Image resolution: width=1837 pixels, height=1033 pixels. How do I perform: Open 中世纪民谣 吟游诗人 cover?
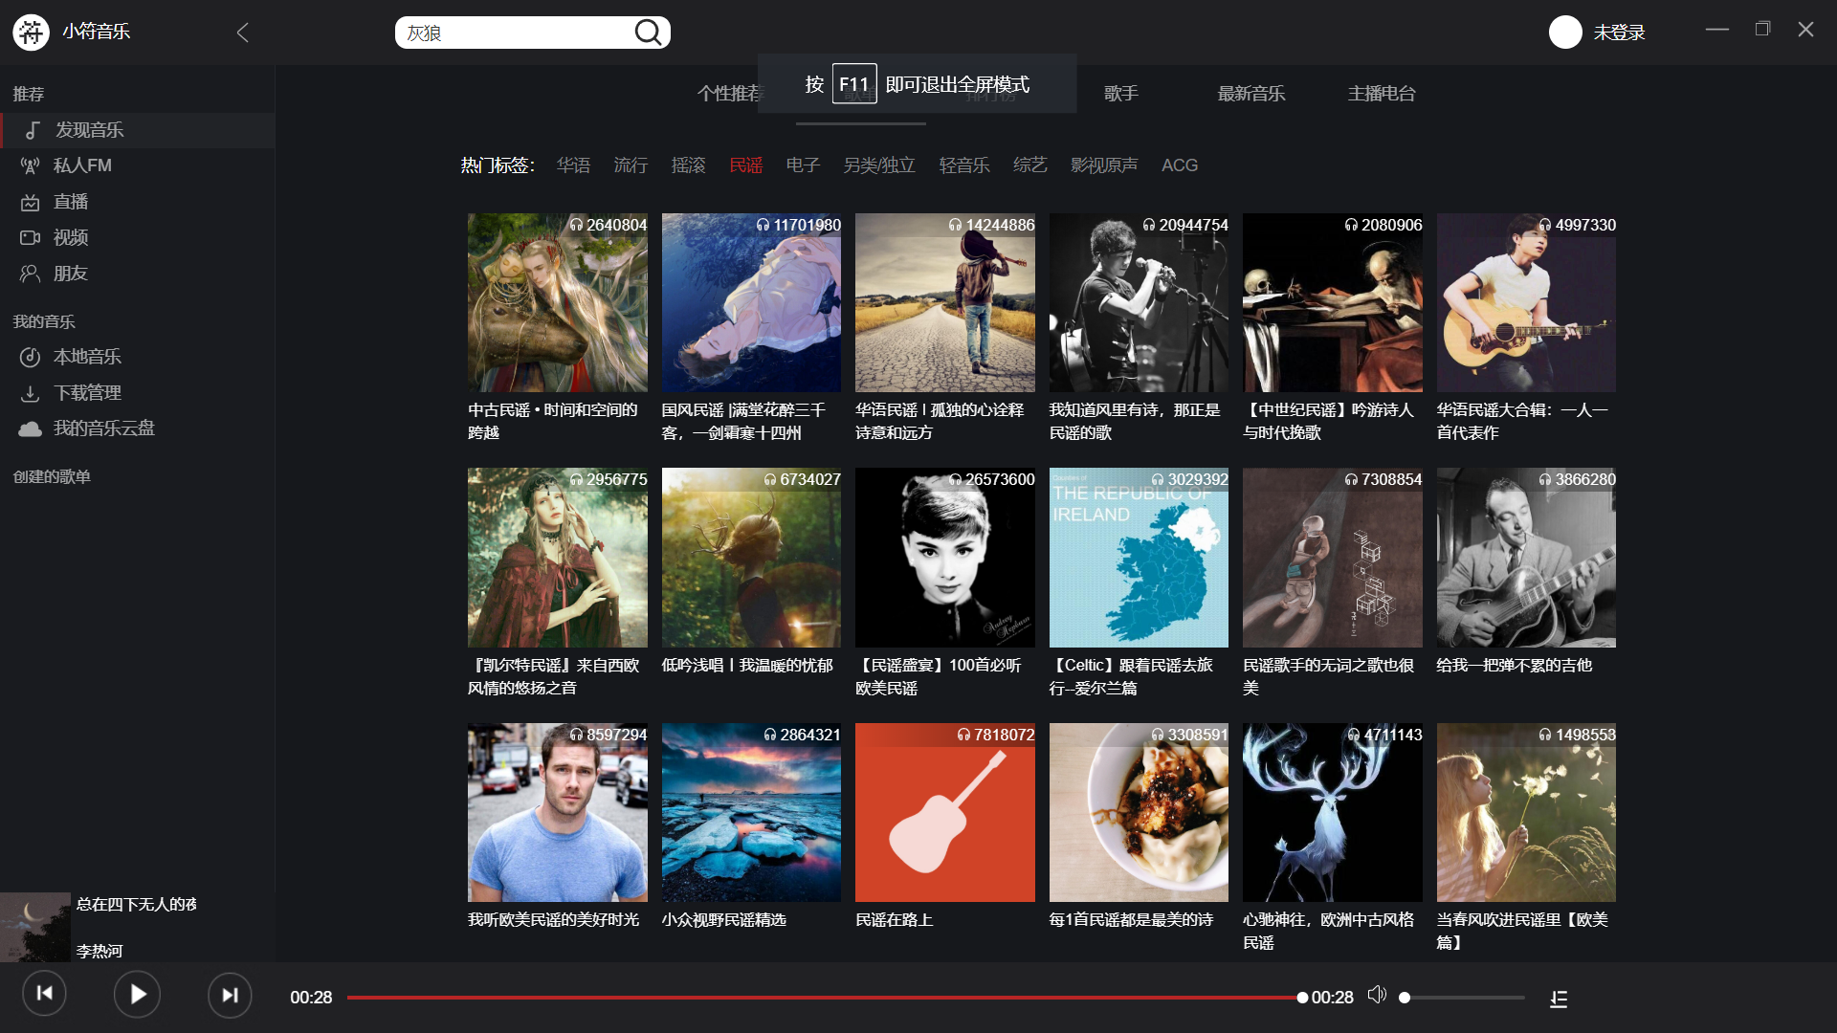point(1333,302)
